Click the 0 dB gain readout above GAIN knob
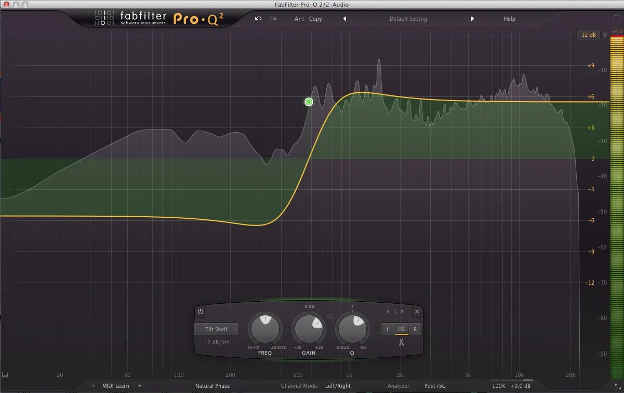 [x=309, y=306]
